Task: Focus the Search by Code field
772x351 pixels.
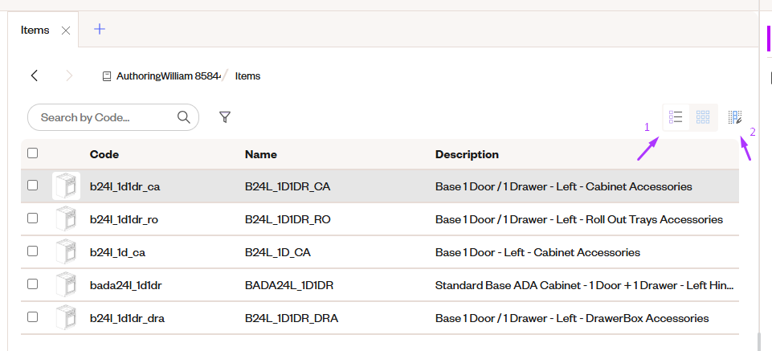Action: point(104,117)
